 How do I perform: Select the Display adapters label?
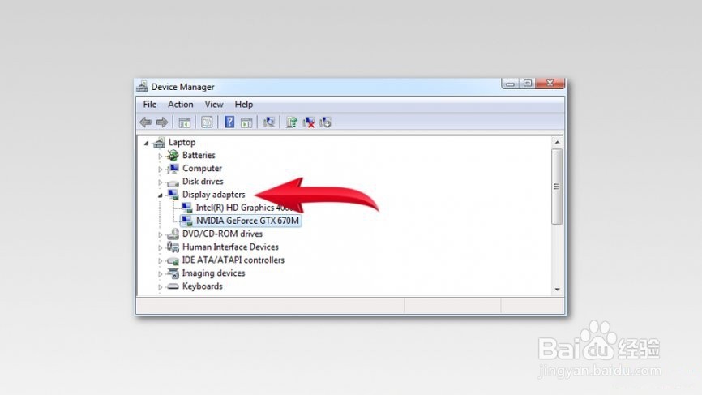pos(213,195)
